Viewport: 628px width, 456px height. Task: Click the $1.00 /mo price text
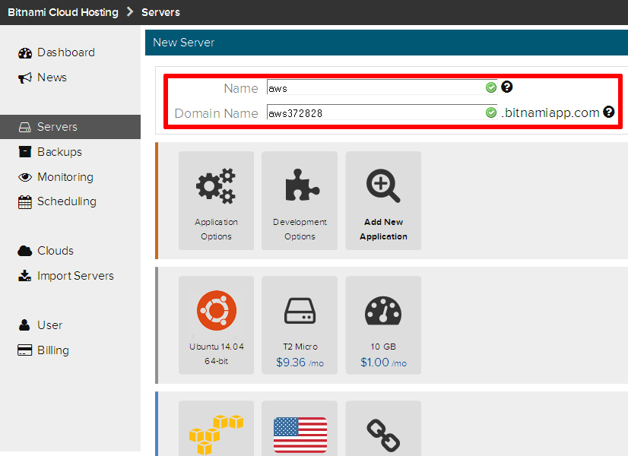383,363
